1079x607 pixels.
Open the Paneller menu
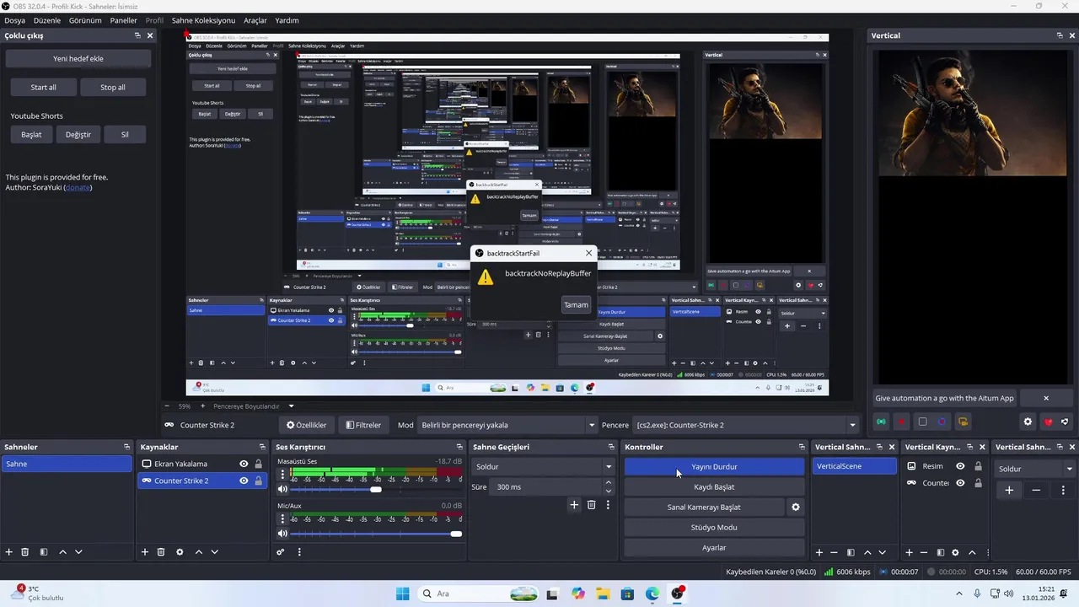click(124, 20)
